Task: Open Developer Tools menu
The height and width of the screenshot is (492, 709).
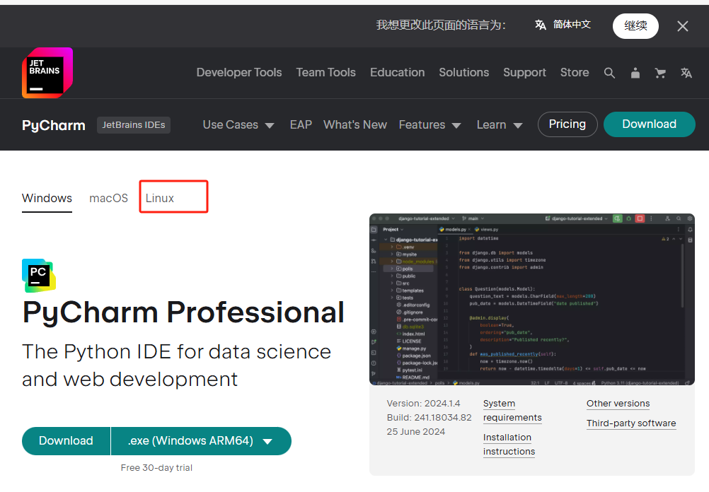Action: pos(238,73)
